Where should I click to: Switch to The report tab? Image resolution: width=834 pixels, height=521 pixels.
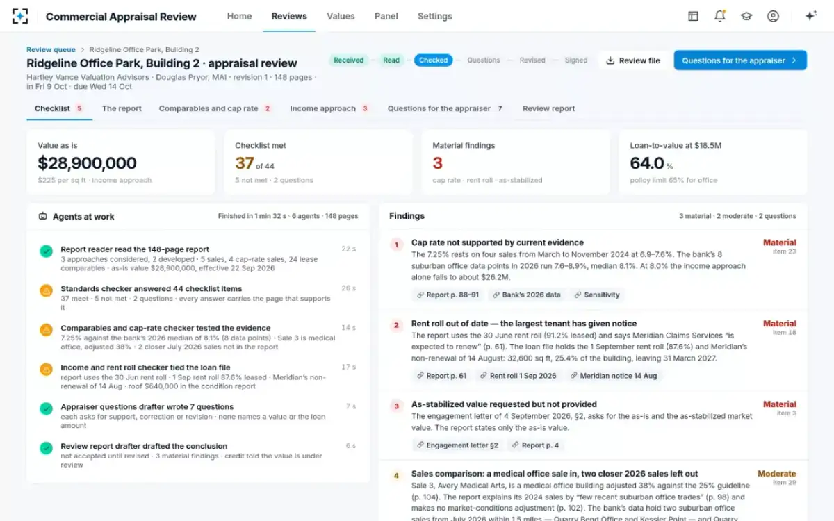pyautogui.click(x=122, y=108)
